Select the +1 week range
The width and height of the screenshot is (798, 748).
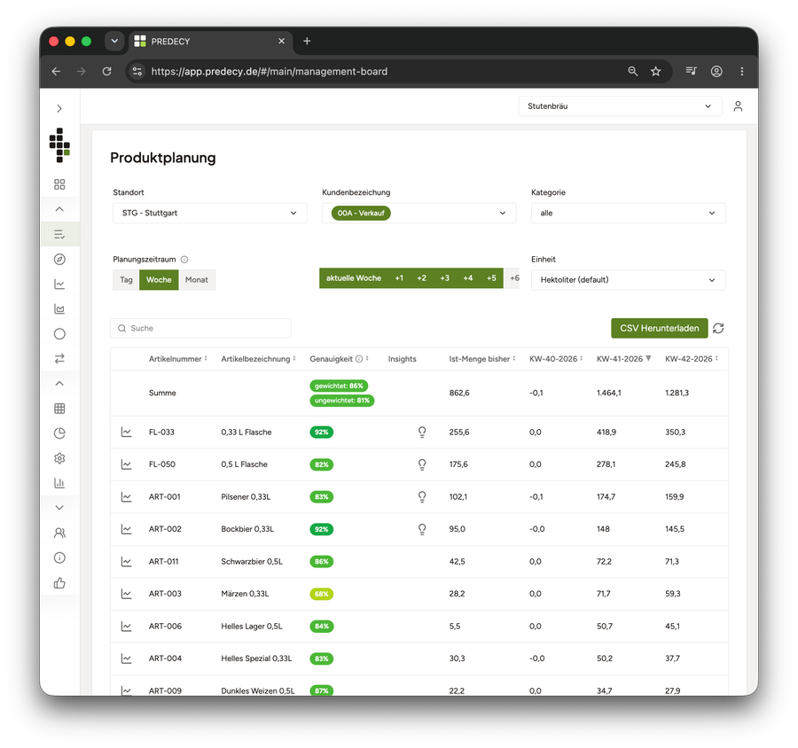click(399, 278)
